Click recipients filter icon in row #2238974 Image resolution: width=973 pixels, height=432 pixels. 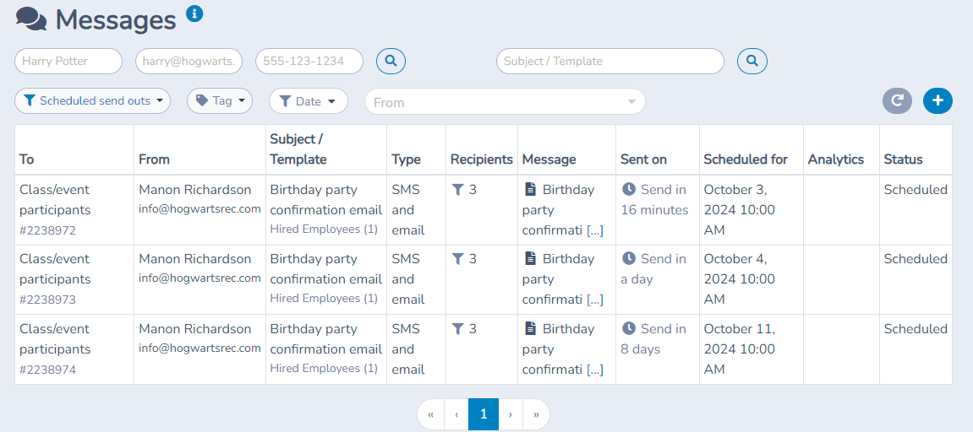coord(457,329)
